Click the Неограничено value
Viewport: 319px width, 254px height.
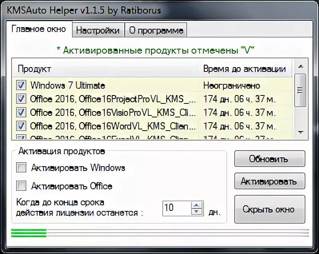pos(232,85)
